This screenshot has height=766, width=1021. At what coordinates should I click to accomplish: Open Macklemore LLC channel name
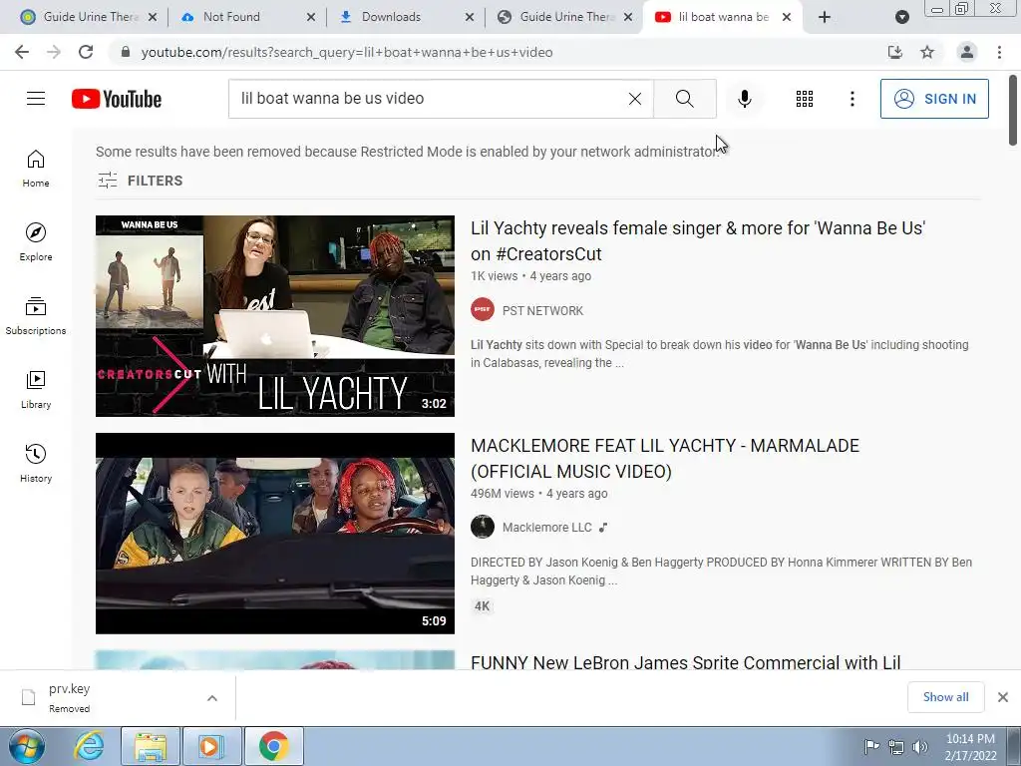pos(547,528)
